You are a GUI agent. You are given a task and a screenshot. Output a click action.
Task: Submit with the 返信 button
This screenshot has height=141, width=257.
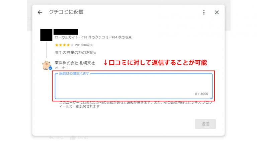(x=205, y=124)
